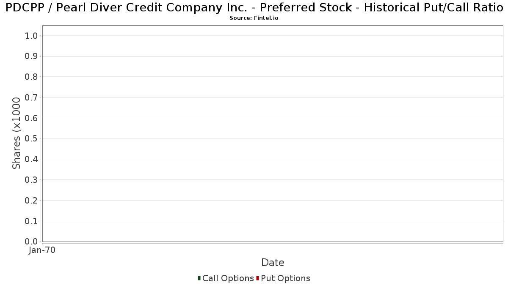
Task: Click the Jan-70 x-axis tick label
Action: coord(42,250)
